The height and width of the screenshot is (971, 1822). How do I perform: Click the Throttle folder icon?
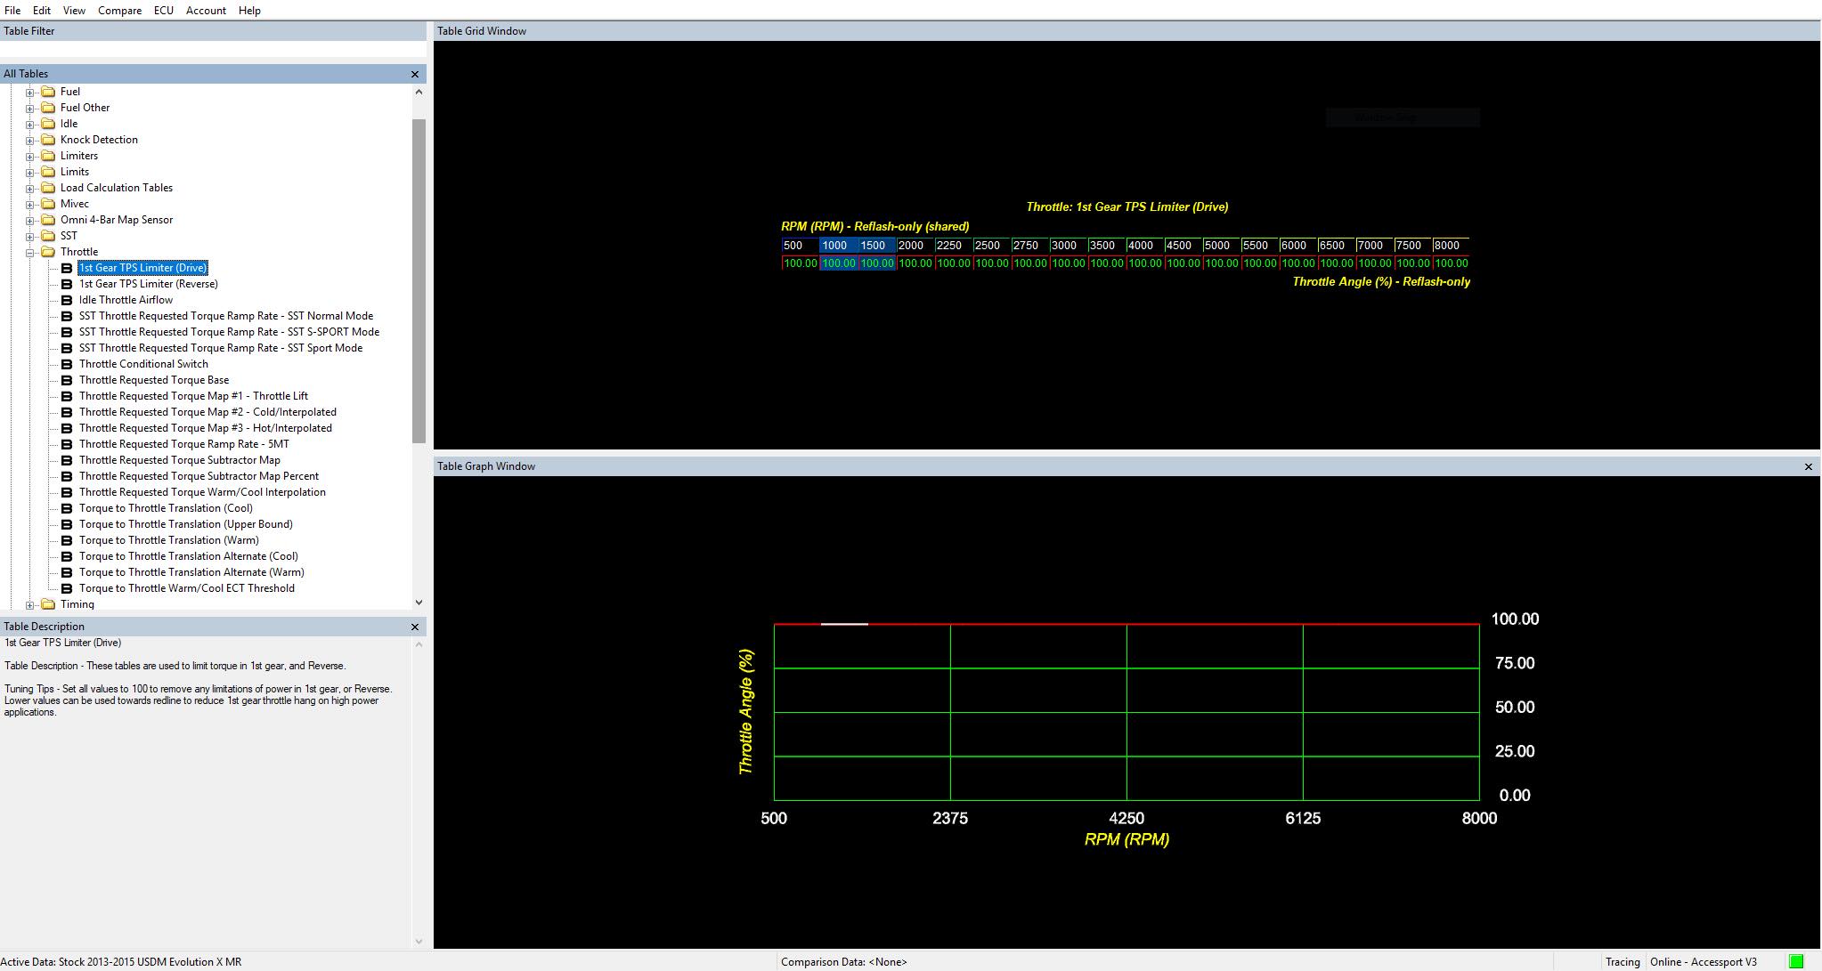pyautogui.click(x=48, y=252)
